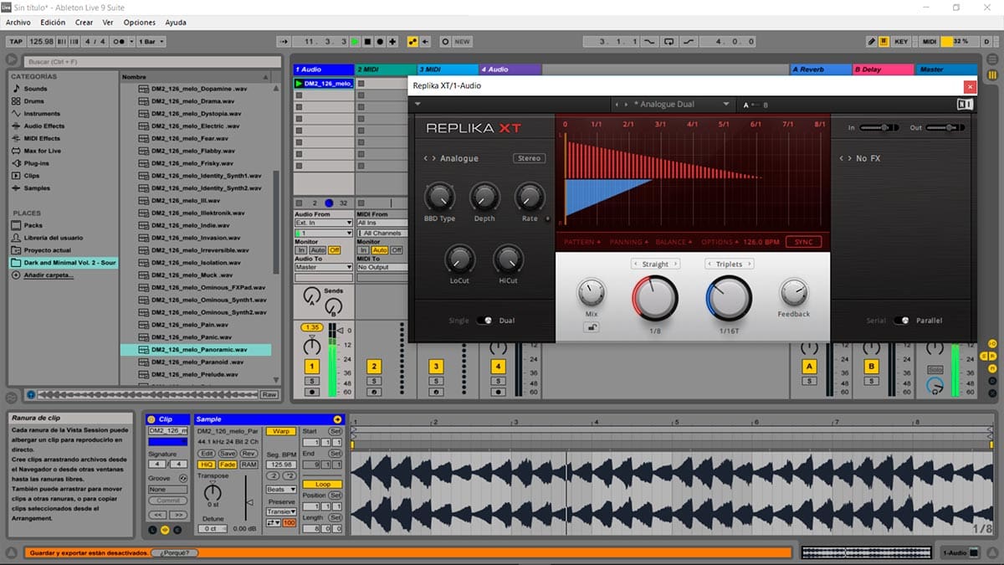
Task: Click the yellow circle beside Clip title
Action: pyautogui.click(x=151, y=419)
